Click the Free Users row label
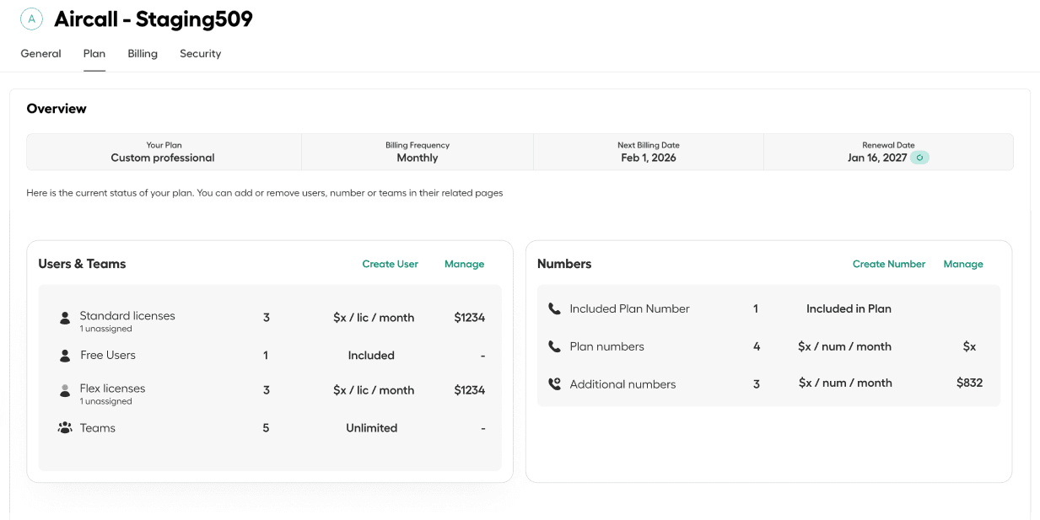 pos(108,356)
